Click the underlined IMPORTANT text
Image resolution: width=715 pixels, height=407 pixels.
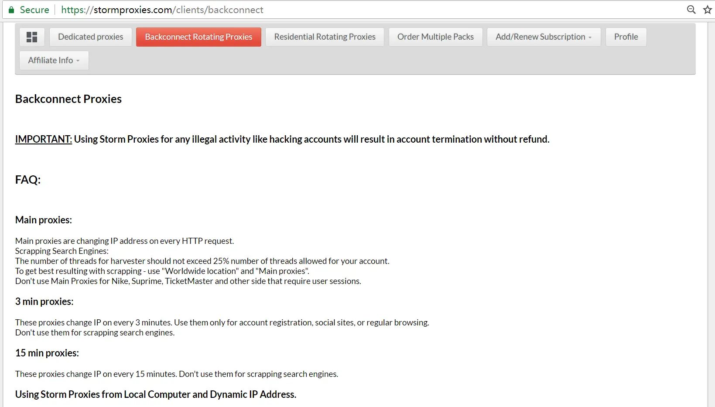(x=44, y=139)
